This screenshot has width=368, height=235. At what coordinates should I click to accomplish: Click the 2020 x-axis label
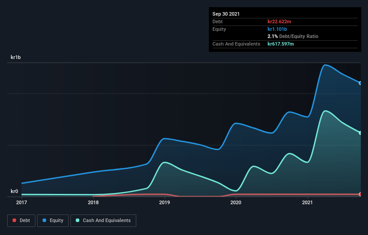point(236,202)
